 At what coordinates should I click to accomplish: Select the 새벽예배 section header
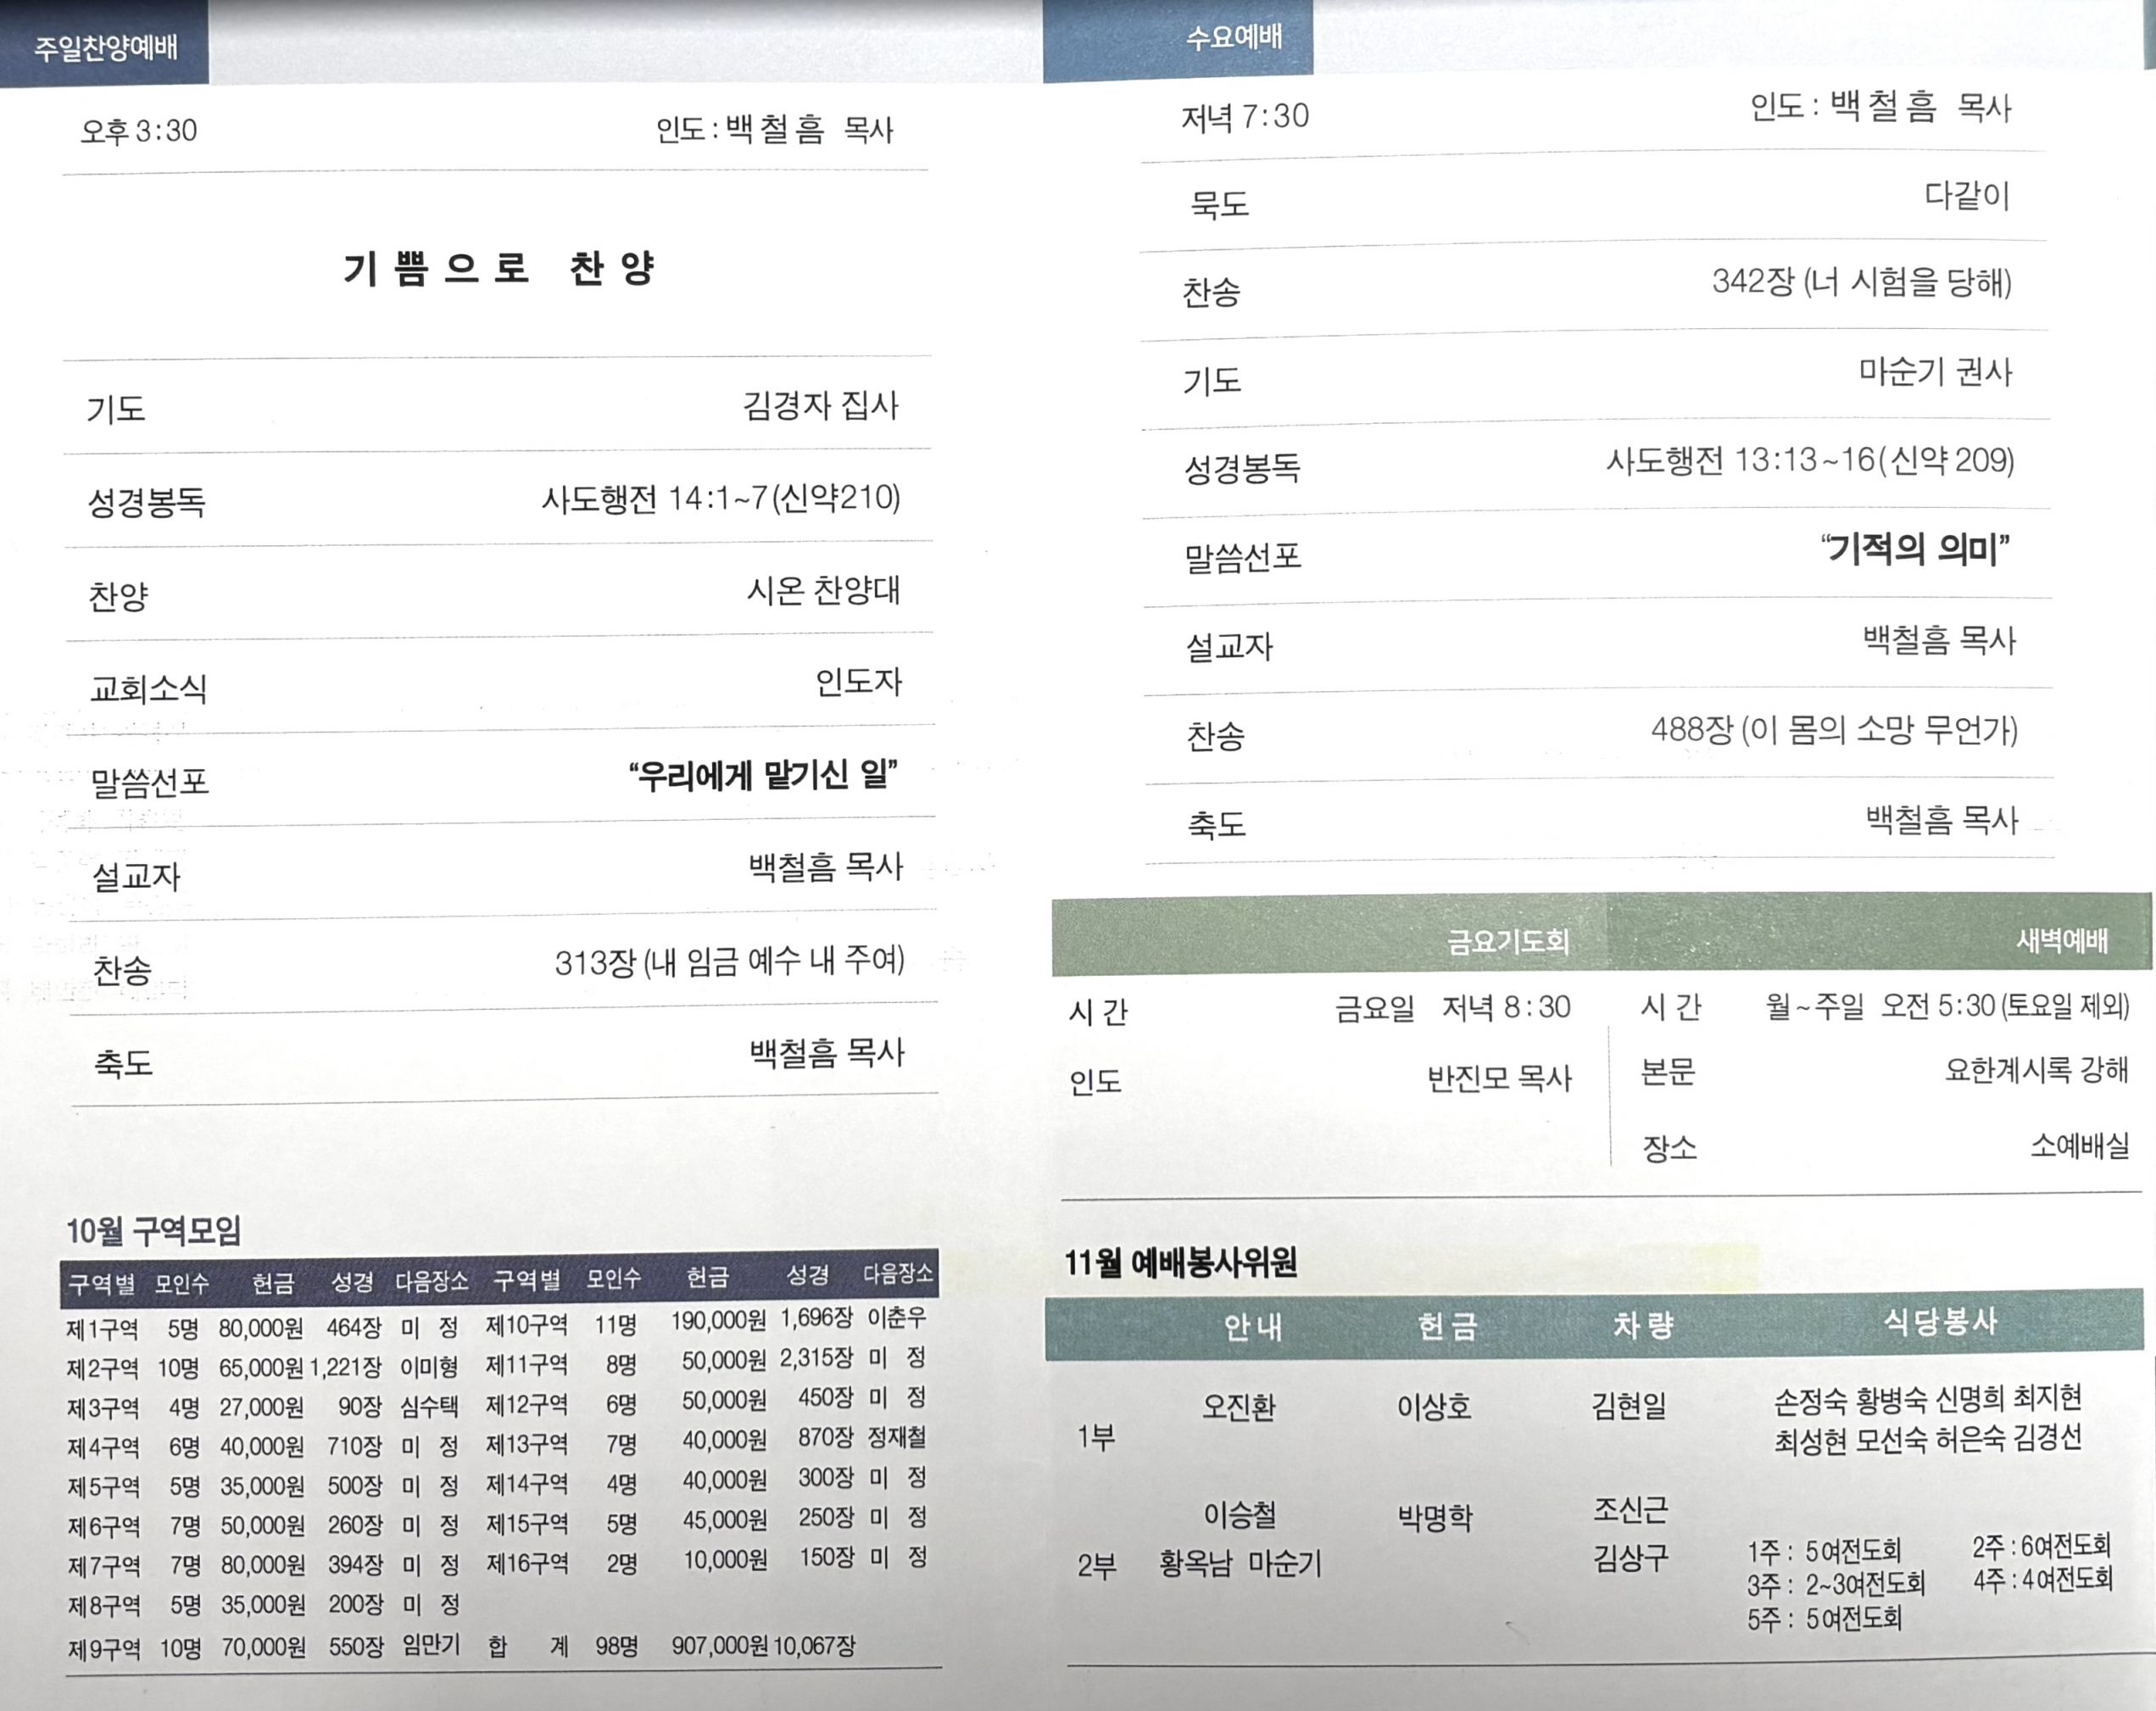tap(2061, 940)
